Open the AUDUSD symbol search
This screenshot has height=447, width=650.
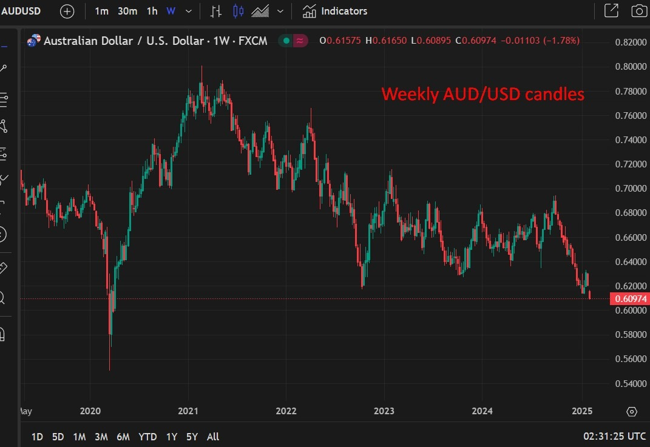[21, 11]
